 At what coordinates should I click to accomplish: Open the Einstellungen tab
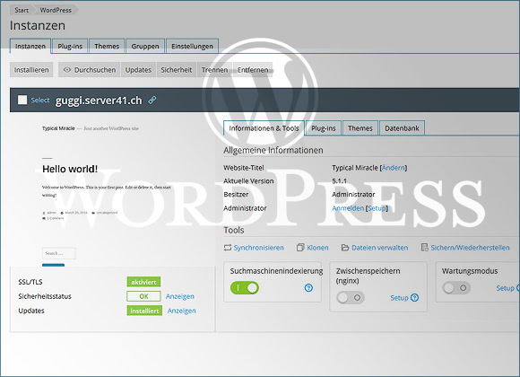point(193,46)
